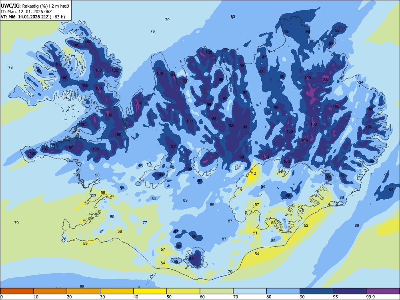Click the valid time line 'VT: Mið. 14.01.2026 21Z'
The image size is (400, 300).
tap(25, 17)
